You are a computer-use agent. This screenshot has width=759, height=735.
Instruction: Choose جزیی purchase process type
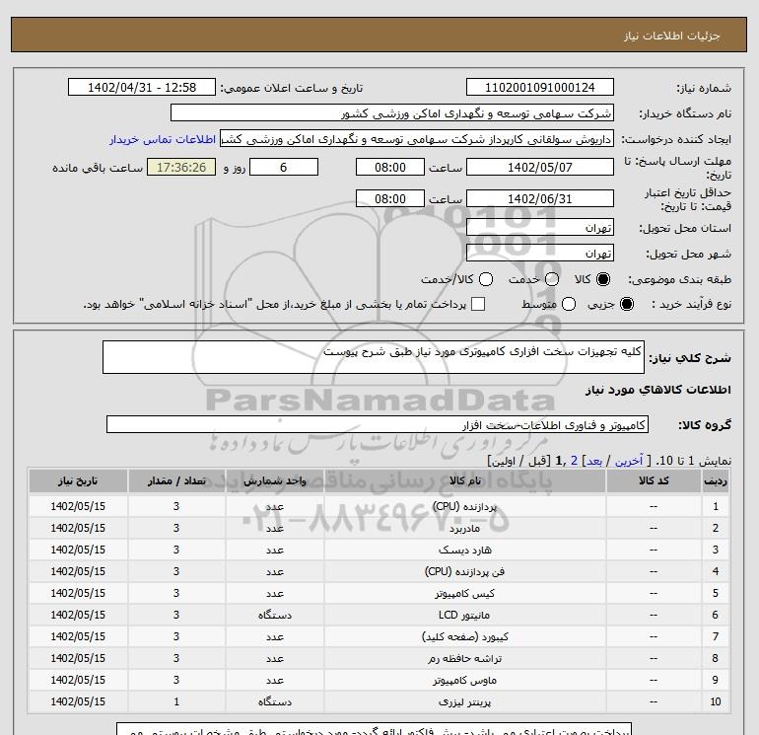pos(626,304)
